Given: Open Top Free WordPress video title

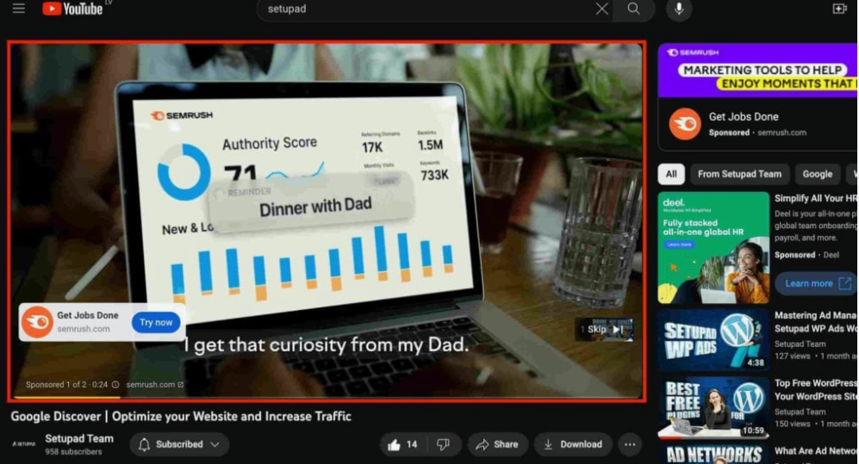Looking at the screenshot, I should click(x=816, y=390).
